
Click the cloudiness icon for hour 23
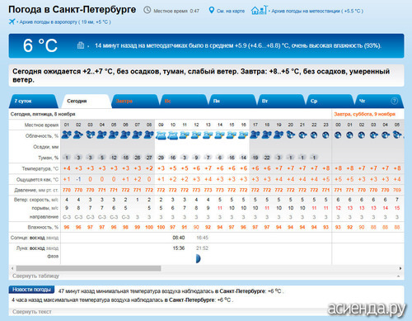tap(325, 135)
